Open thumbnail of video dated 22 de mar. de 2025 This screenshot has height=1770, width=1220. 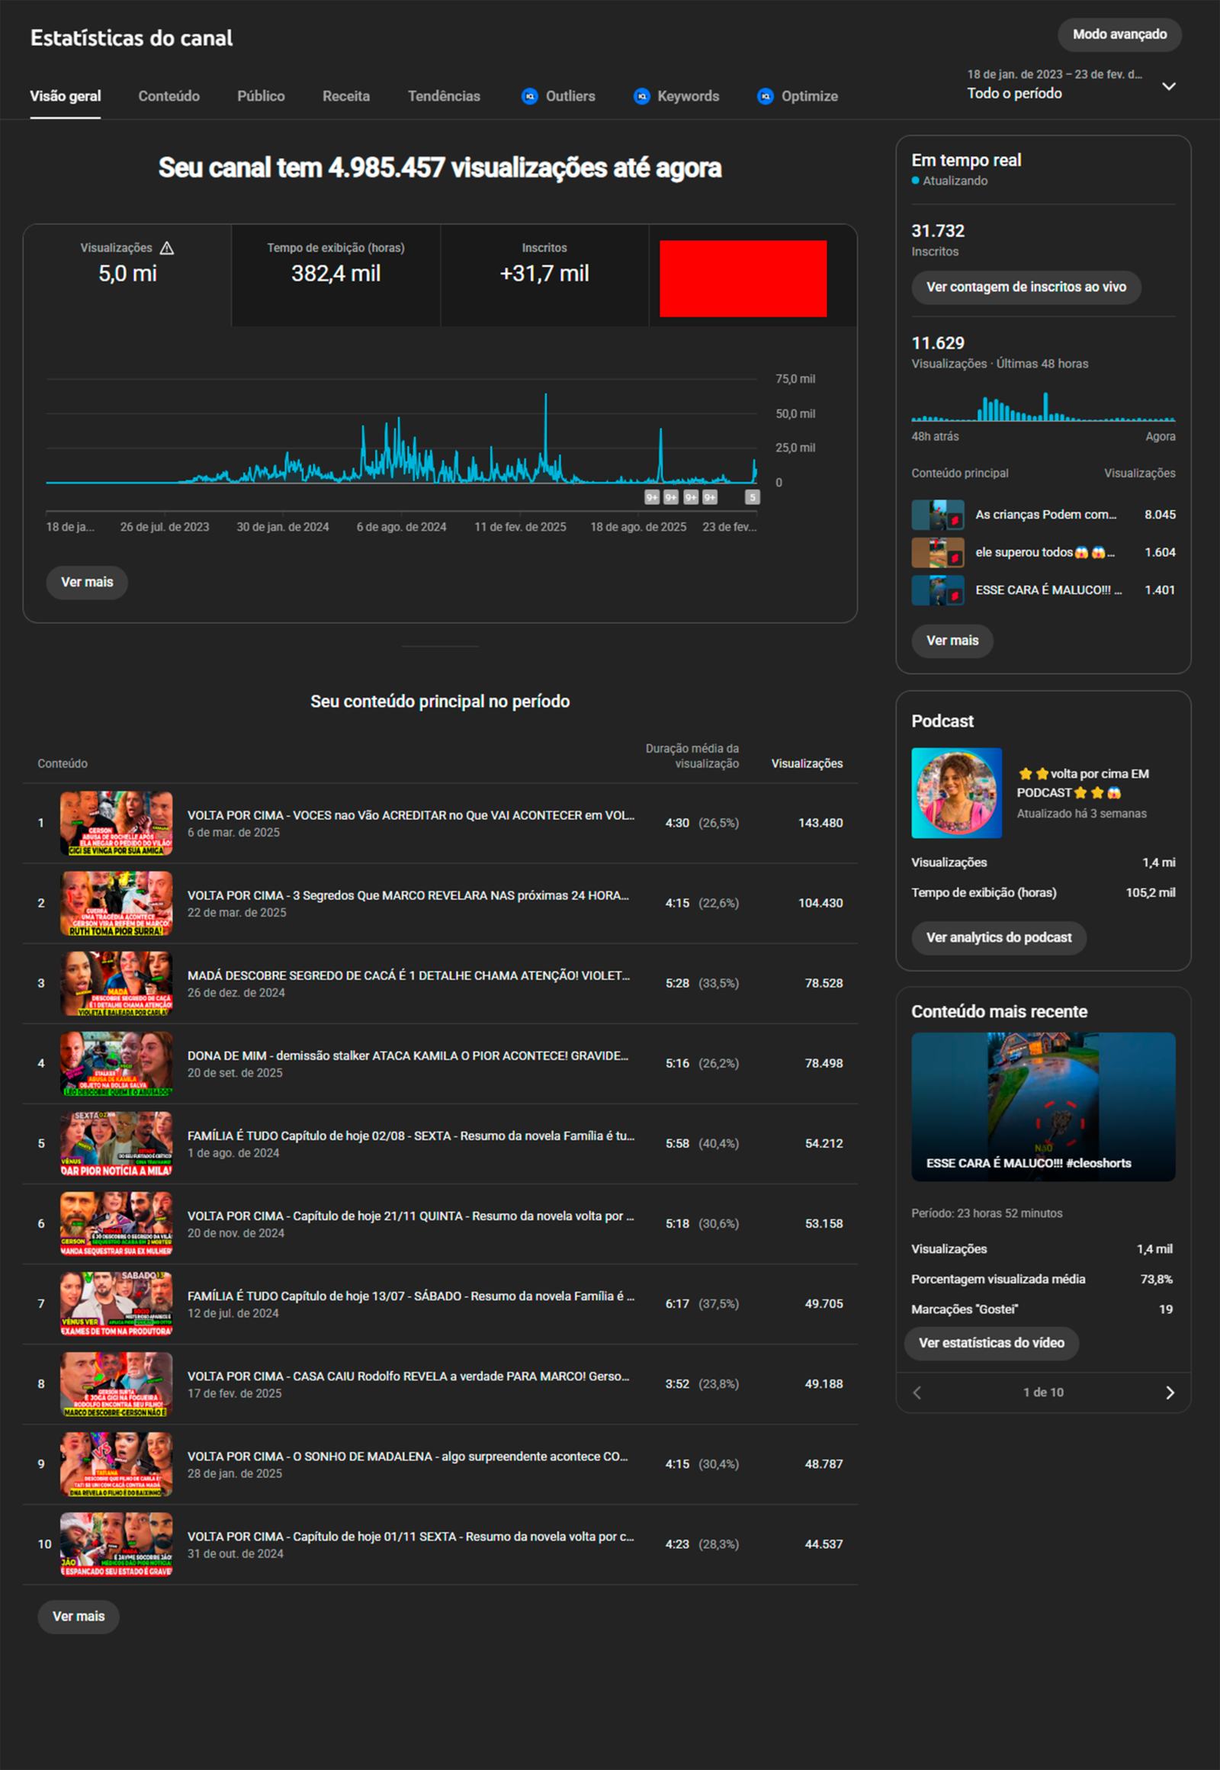116,904
